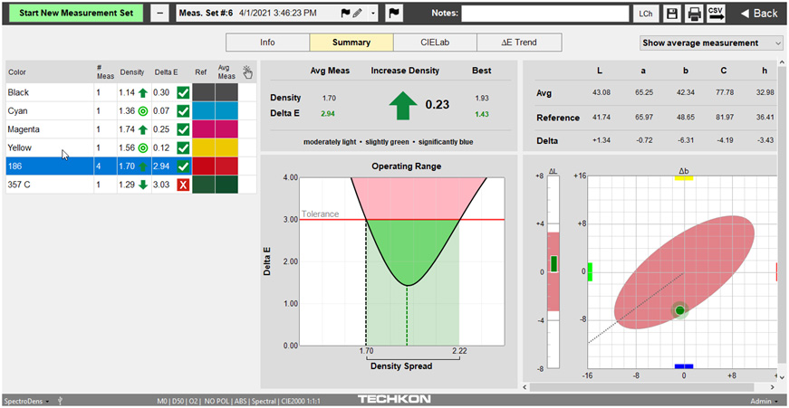Viewport: 789px width, 408px height.
Task: Expand the Meas. Set #:6 dropdown arrow
Action: coord(373,14)
